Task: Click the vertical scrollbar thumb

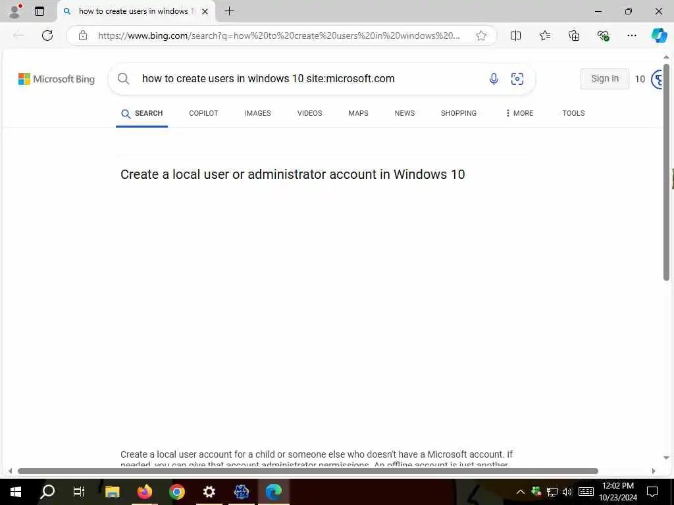Action: (x=666, y=172)
